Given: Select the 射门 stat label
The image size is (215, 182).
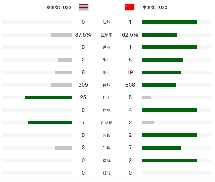Looking at the screenshot, I should 107,72.
